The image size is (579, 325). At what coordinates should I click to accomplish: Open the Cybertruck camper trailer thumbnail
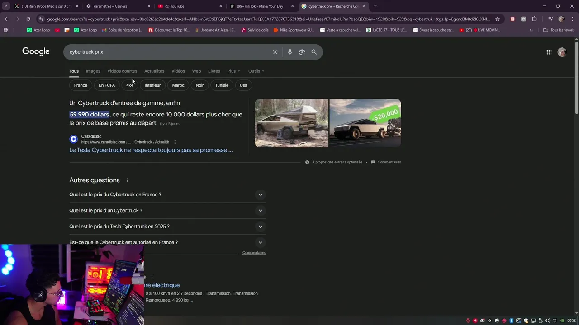[291, 123]
